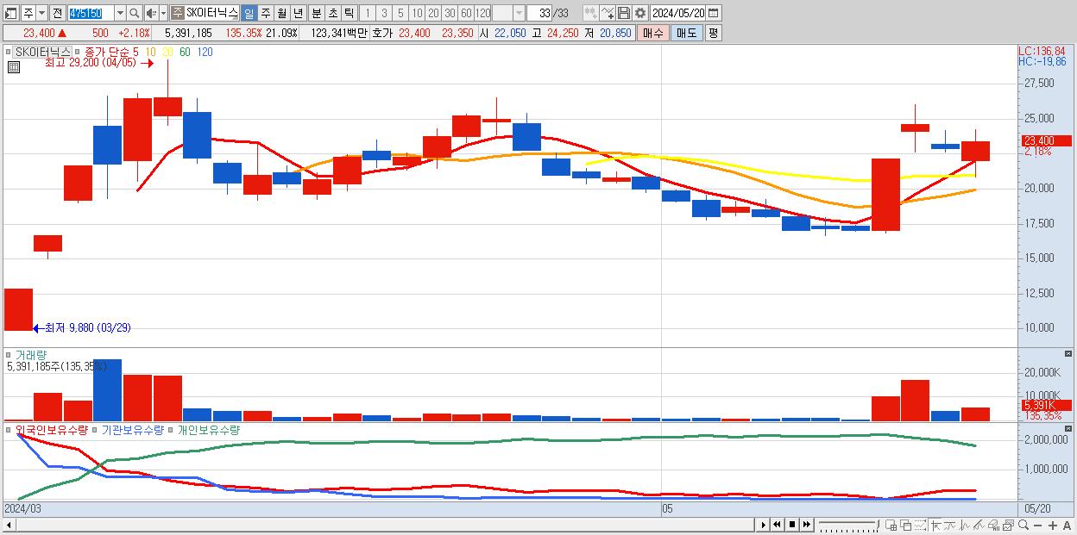Click the volume bars chart icon at bottom

[994, 525]
